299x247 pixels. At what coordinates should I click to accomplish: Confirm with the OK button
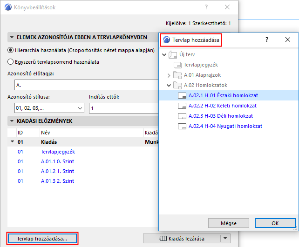pyautogui.click(x=275, y=223)
